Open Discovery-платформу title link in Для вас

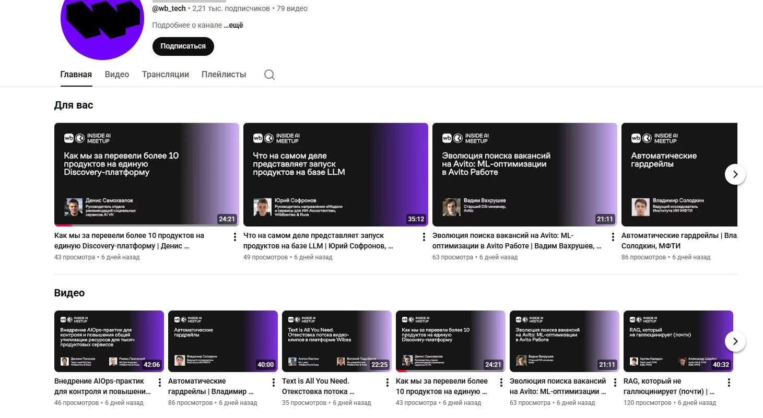(129, 241)
